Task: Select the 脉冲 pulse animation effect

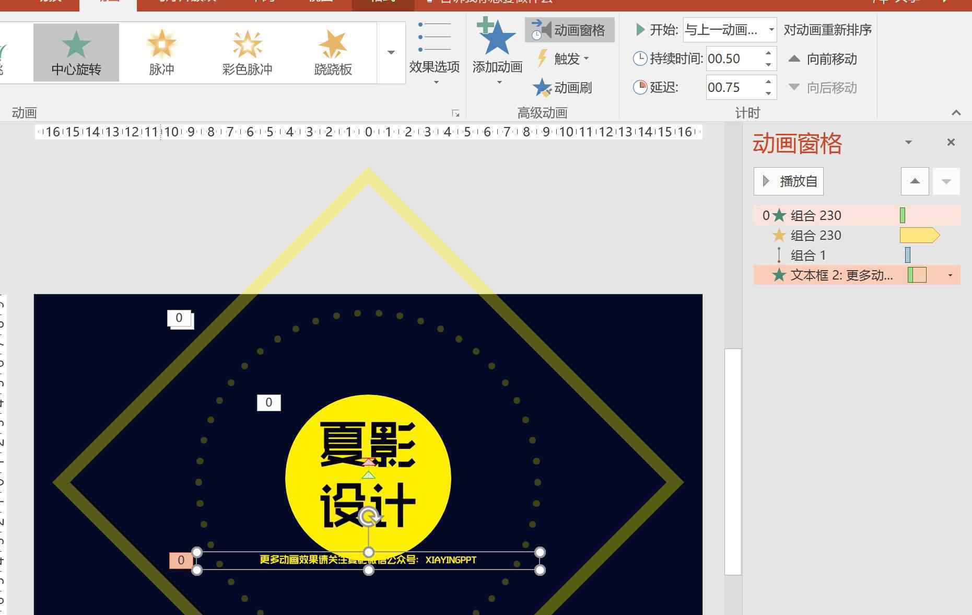Action: [161, 52]
